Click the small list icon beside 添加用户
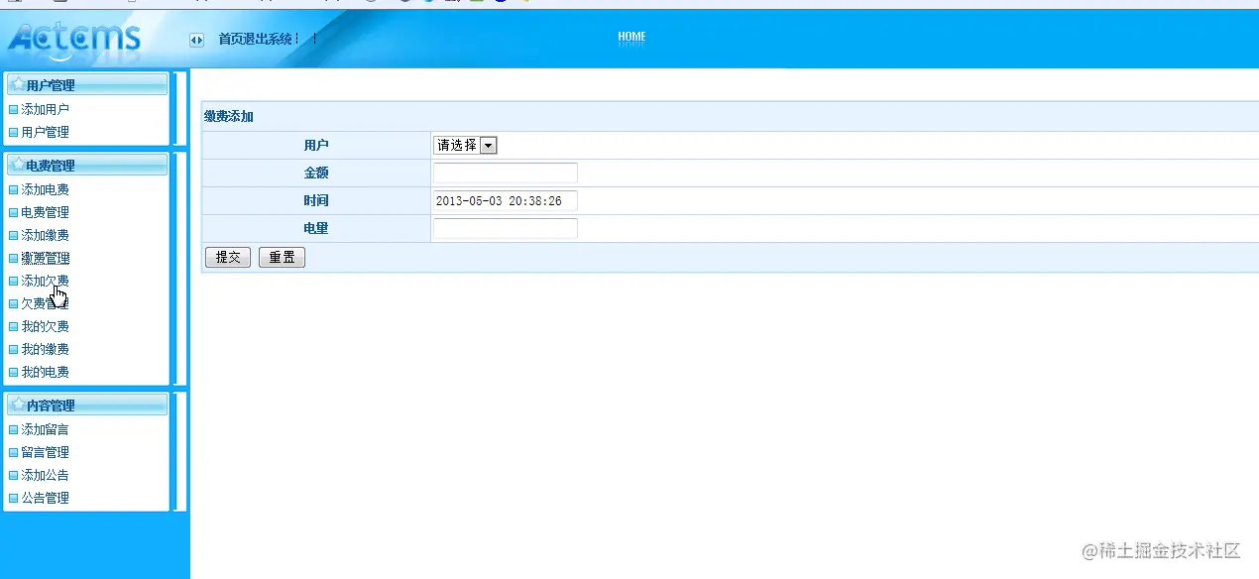The image size is (1259, 579). (13, 109)
